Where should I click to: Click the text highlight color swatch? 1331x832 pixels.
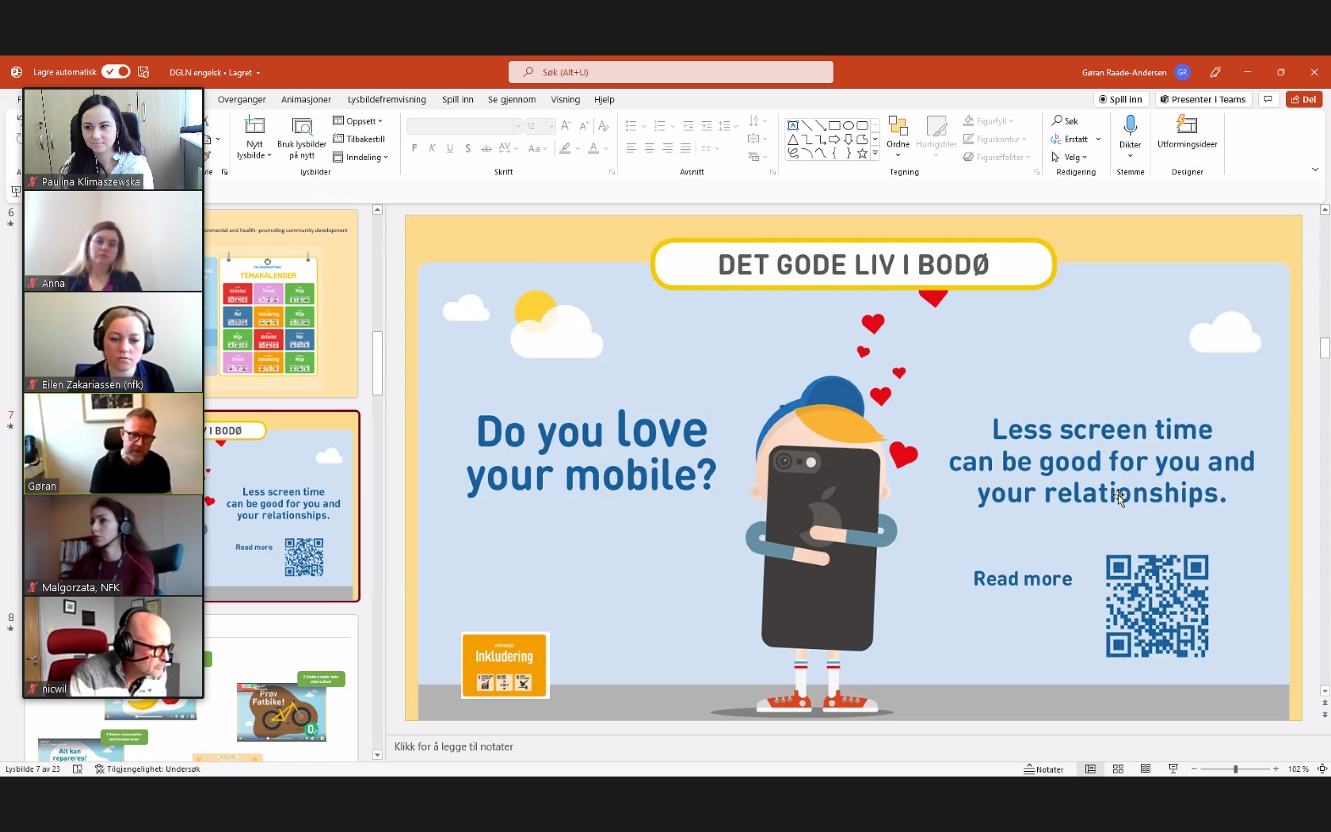565,148
